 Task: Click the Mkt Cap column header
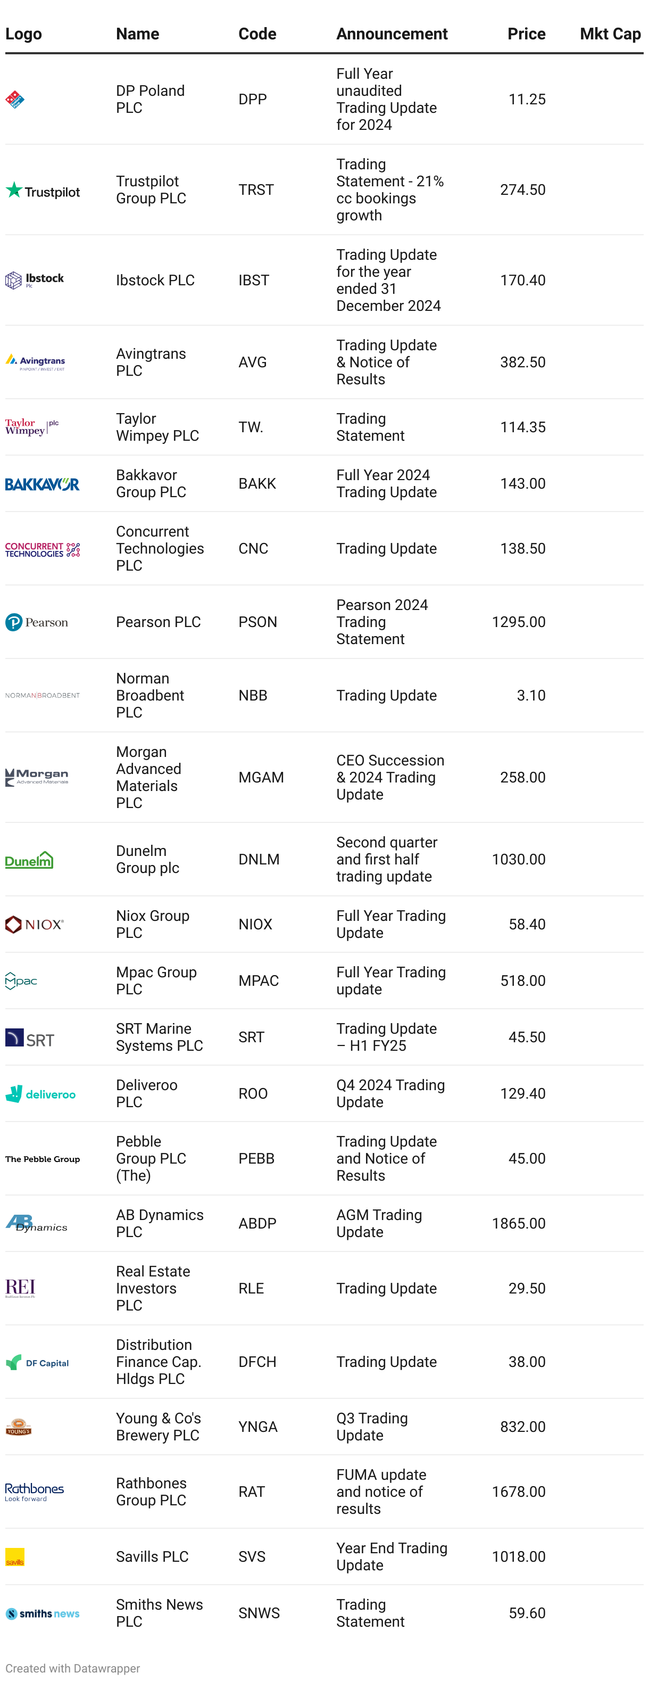pos(610,34)
